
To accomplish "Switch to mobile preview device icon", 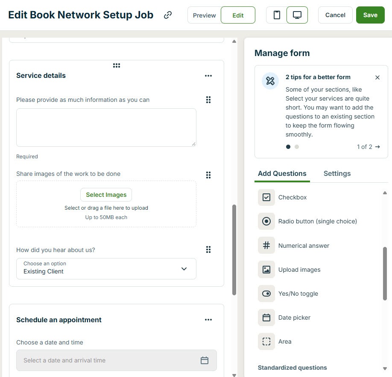I will coord(277,15).
